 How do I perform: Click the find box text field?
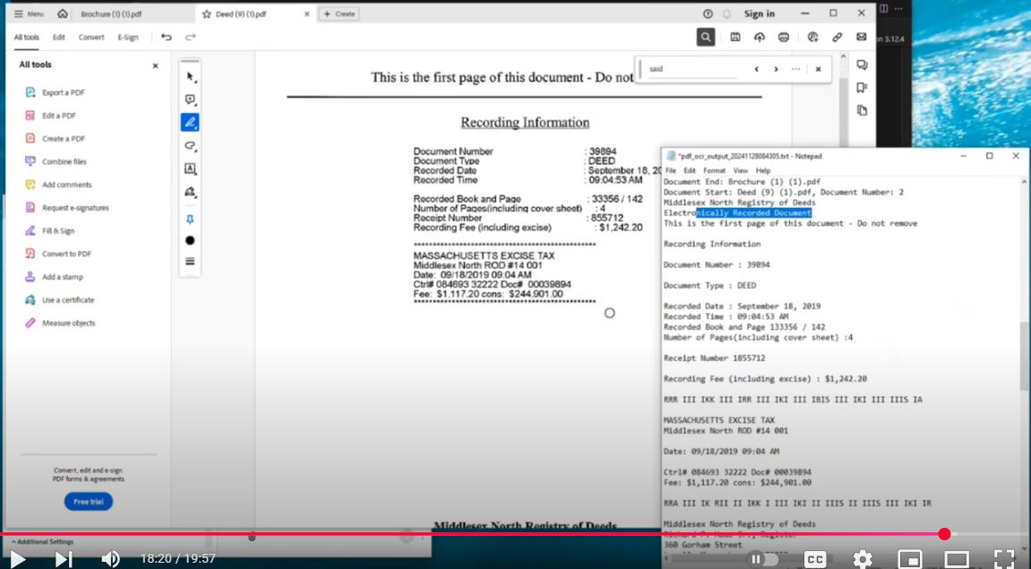coord(693,69)
